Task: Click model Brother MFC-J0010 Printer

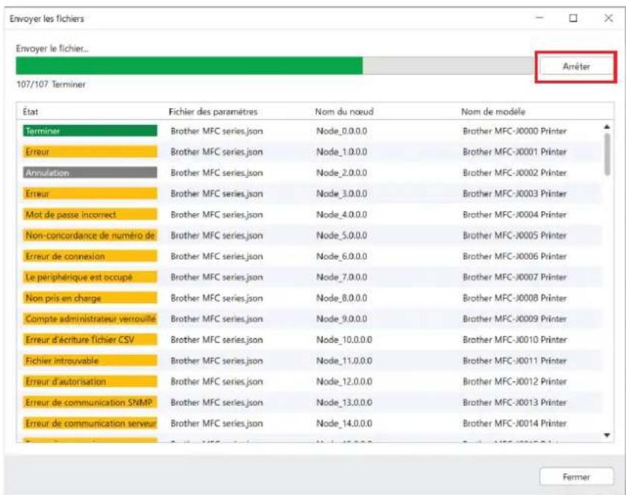Action: [x=515, y=340]
